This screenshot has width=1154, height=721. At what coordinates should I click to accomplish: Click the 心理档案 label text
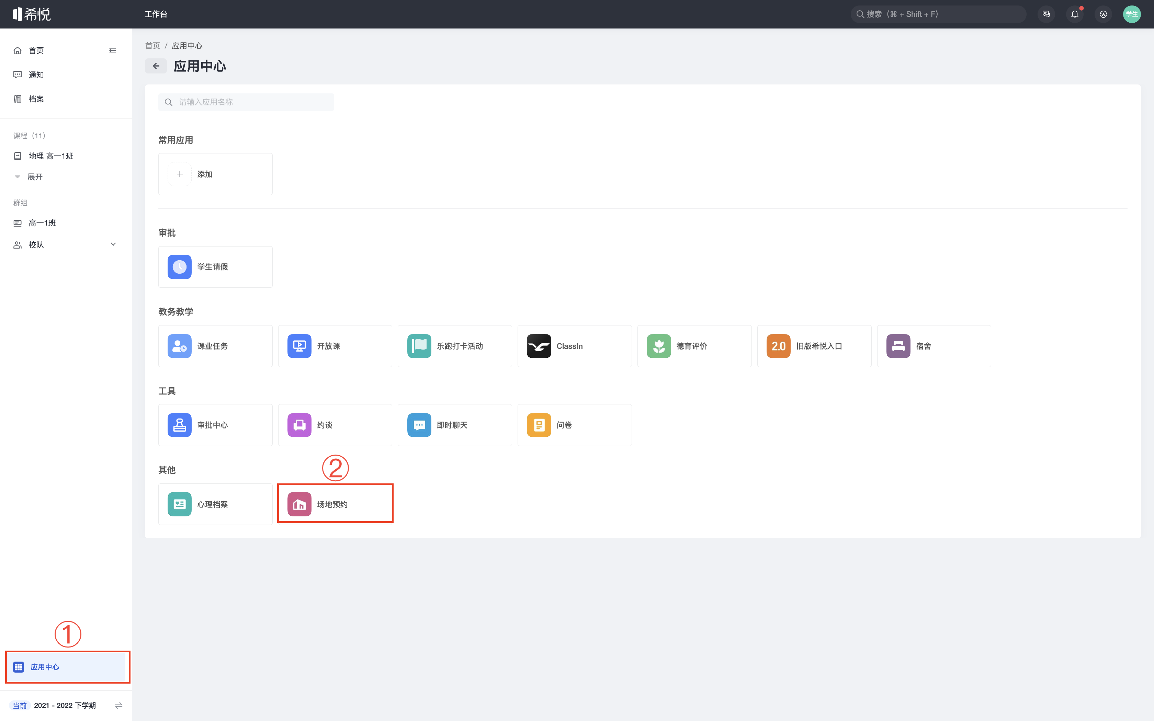pyautogui.click(x=213, y=504)
